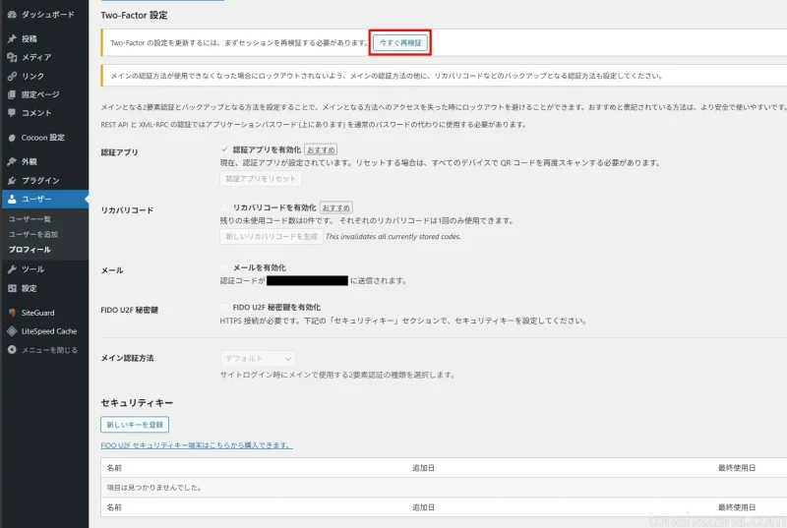This screenshot has height=528, width=787.
Task: Click the comment bubble icon
Action: click(11, 113)
